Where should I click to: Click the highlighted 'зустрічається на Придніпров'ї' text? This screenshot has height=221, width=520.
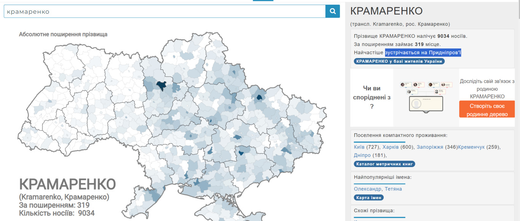[423, 53]
